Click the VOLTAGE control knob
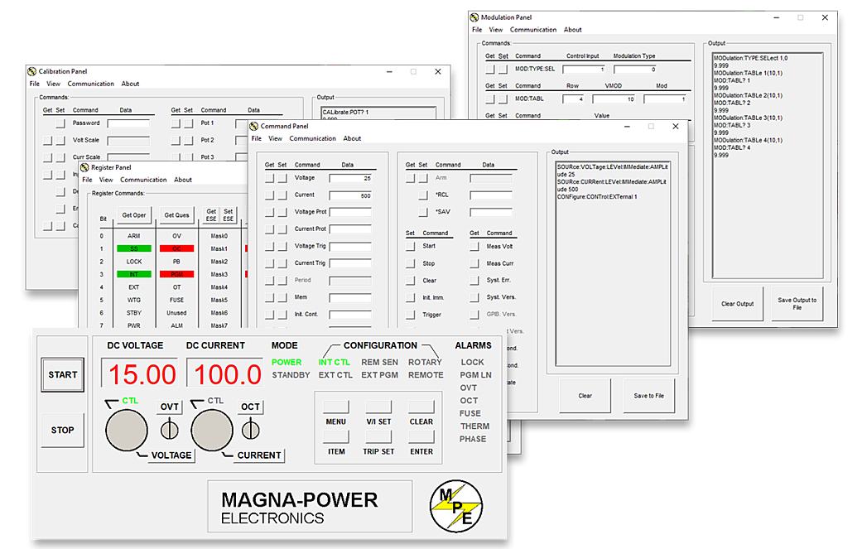The image size is (862, 549). 127,431
